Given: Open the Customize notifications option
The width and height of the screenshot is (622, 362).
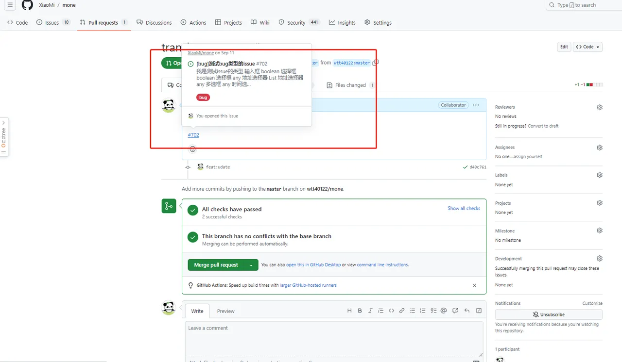Looking at the screenshot, I should pos(592,303).
